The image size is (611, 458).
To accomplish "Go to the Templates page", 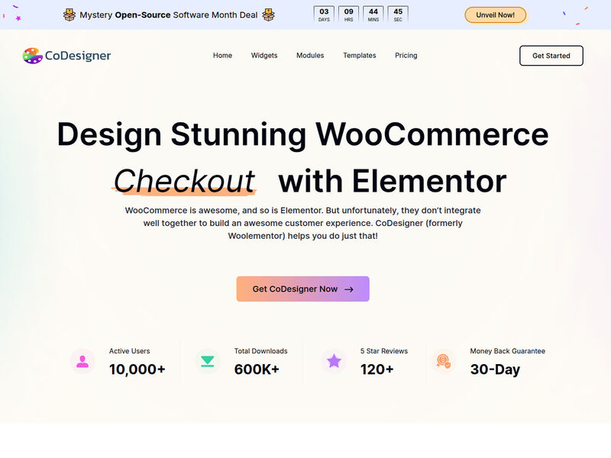I will point(359,55).
